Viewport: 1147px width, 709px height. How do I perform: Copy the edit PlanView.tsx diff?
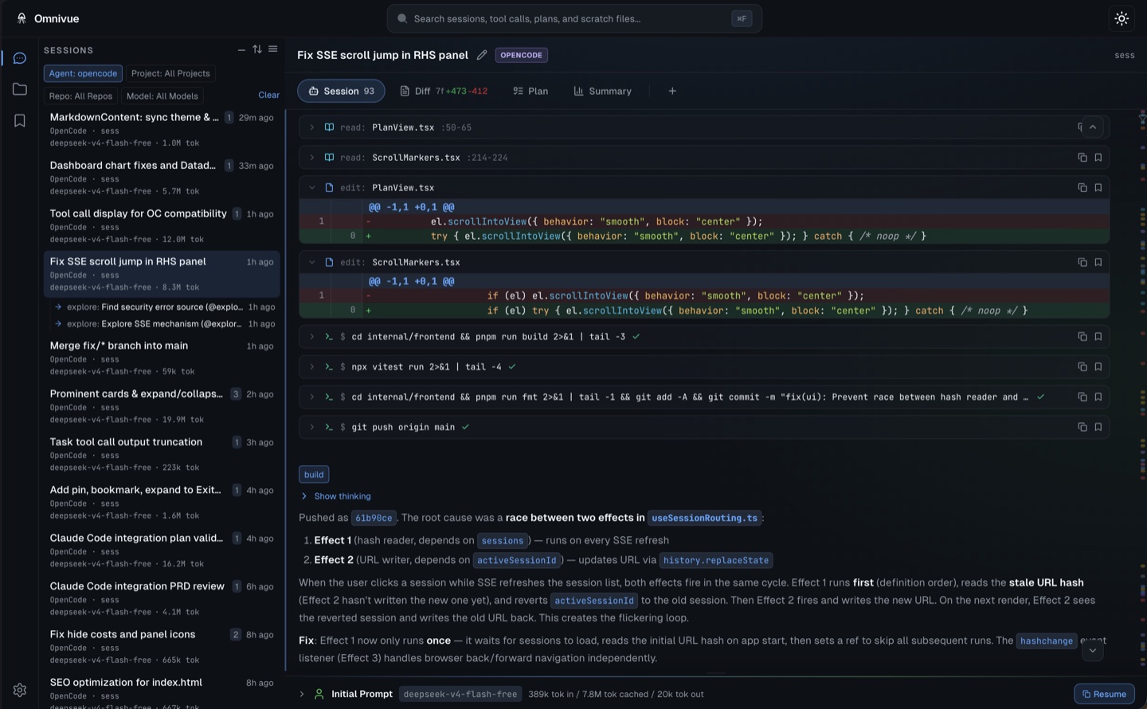coord(1082,188)
